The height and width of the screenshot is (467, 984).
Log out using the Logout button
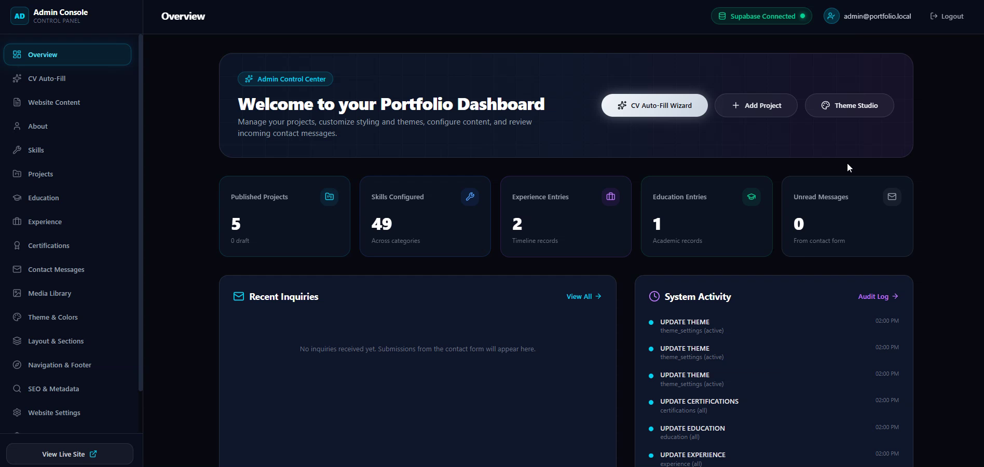[947, 16]
